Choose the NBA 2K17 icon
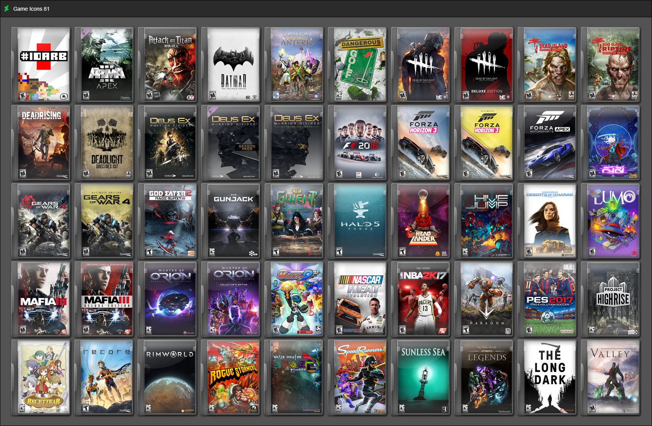The height and width of the screenshot is (426, 652). click(421, 300)
